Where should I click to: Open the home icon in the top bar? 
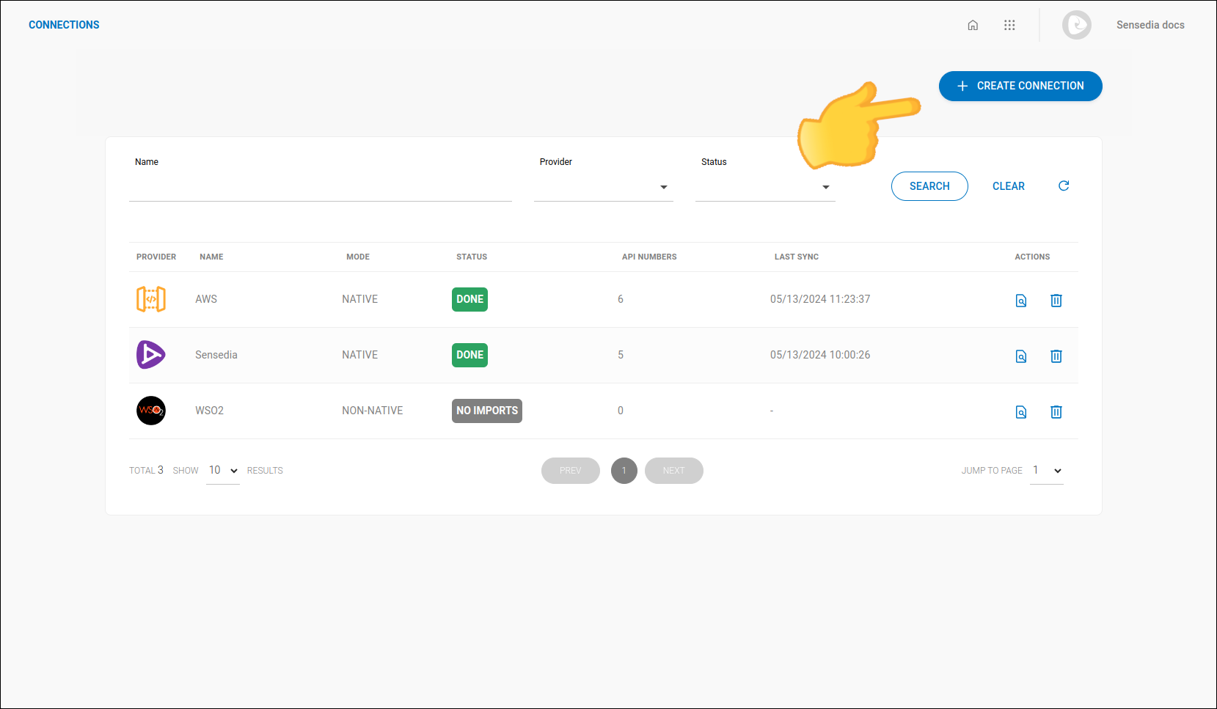pyautogui.click(x=973, y=24)
